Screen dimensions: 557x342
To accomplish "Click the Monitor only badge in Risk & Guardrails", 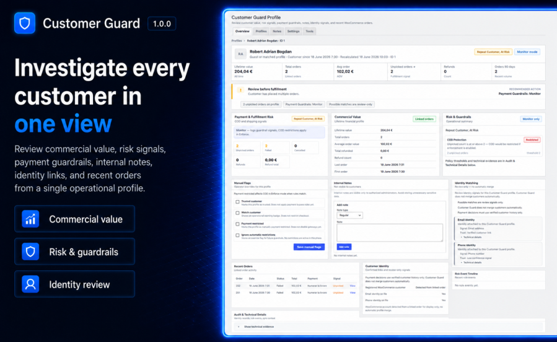I will [x=531, y=119].
